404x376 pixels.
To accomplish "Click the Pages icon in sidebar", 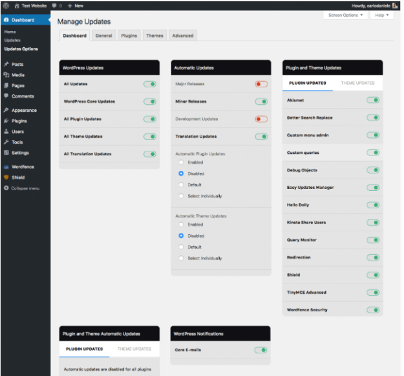I will tap(6, 85).
